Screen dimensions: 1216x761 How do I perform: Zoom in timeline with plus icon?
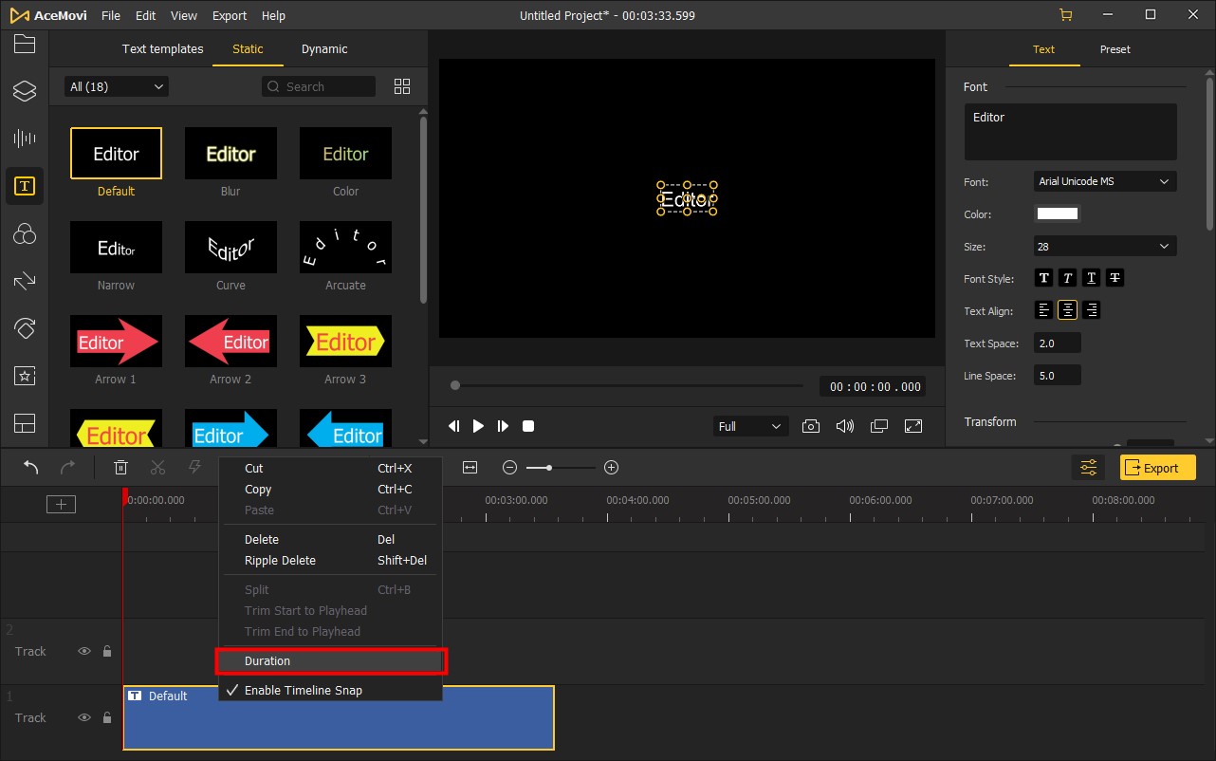tap(612, 467)
